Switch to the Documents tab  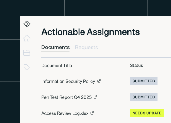point(55,47)
